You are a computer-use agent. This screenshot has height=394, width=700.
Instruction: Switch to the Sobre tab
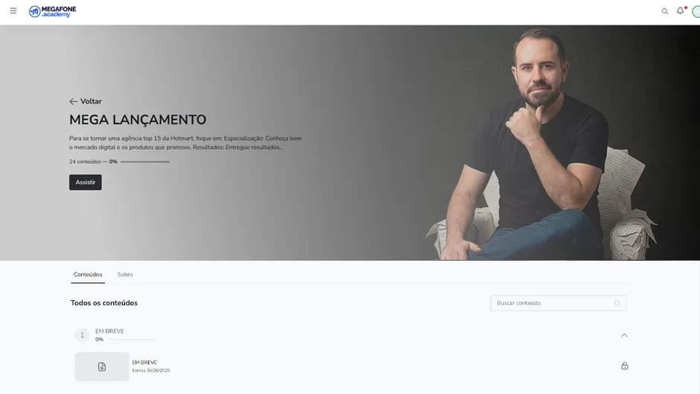(125, 274)
